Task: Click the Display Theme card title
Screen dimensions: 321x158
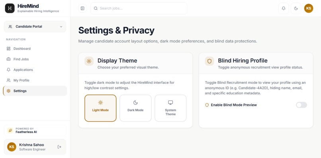Action: (x=117, y=61)
